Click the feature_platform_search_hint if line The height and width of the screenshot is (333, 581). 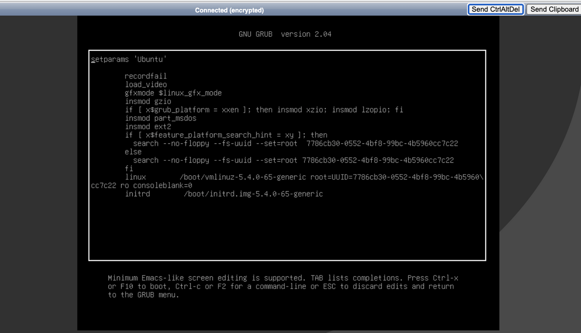pyautogui.click(x=226, y=135)
